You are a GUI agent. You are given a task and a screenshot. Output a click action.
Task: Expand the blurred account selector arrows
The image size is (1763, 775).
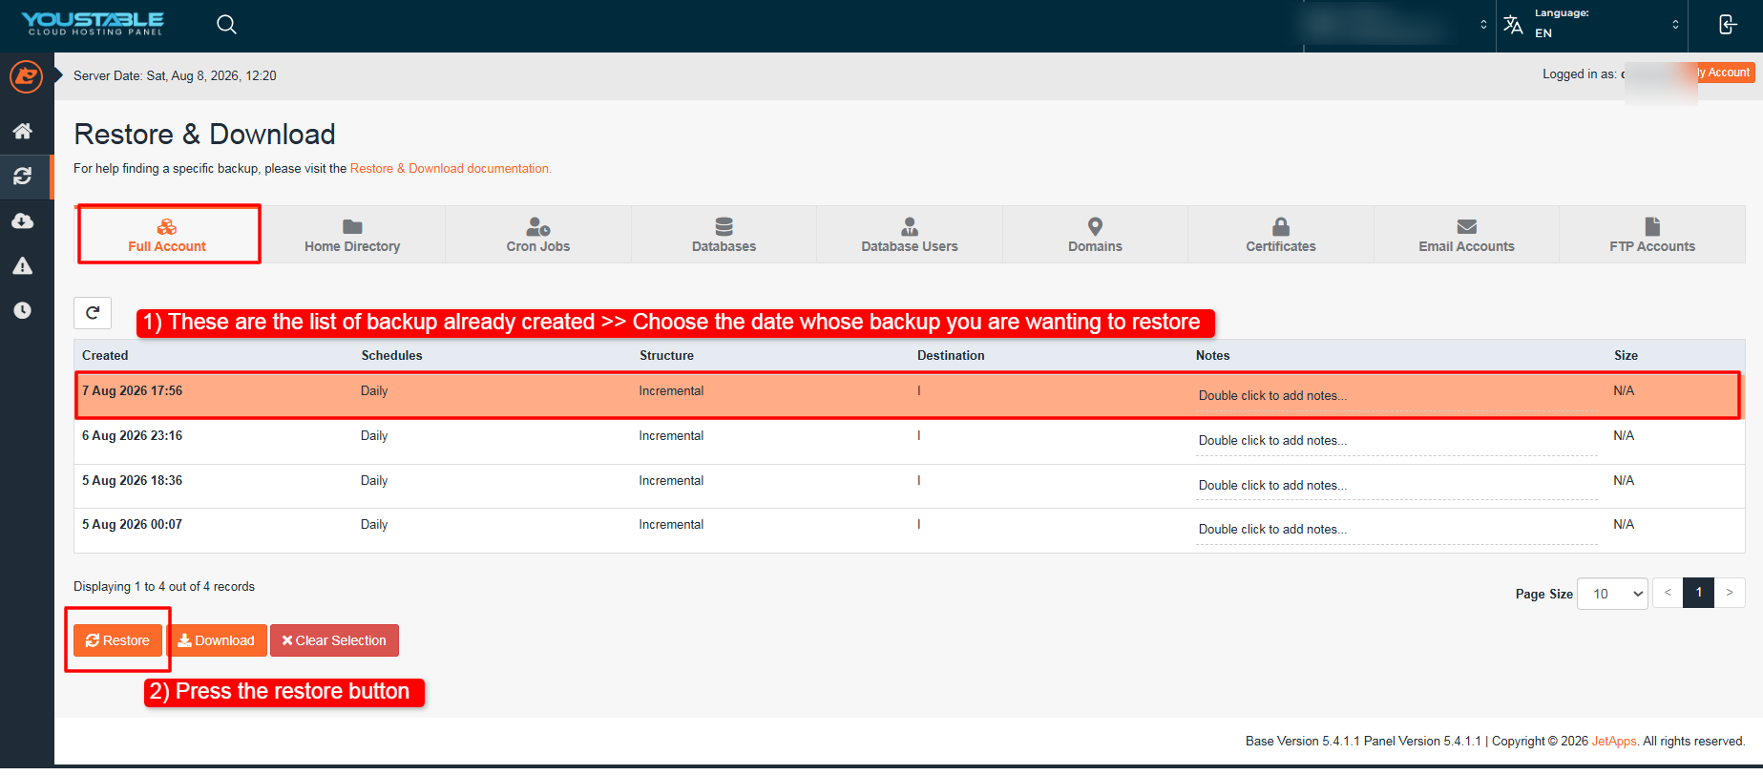1483,25
